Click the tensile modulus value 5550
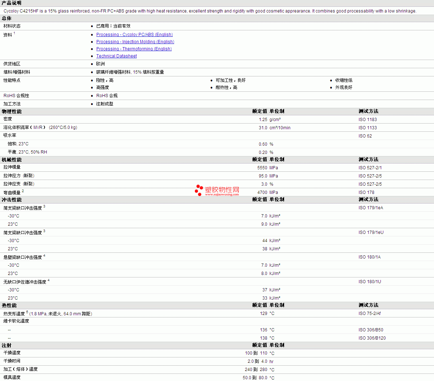The height and width of the screenshot is (381, 434). (262, 168)
